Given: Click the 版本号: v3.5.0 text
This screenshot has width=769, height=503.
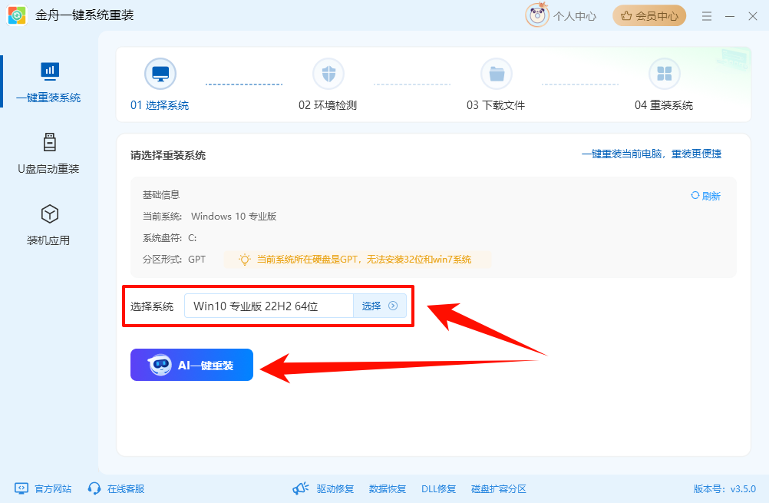Looking at the screenshot, I should (x=724, y=488).
